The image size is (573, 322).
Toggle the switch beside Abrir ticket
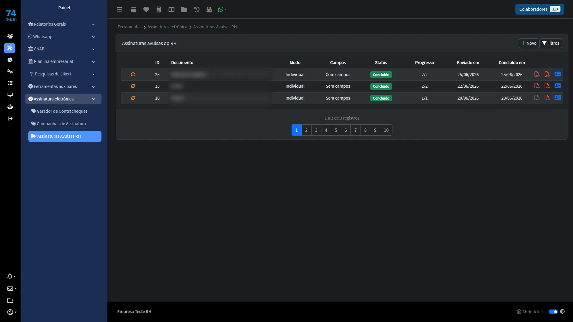(553, 312)
